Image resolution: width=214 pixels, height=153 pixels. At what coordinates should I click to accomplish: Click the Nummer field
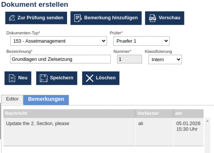129,59
